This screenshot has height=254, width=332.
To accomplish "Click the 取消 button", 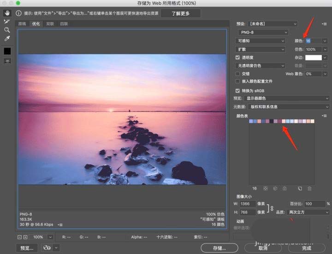I will click(x=263, y=248).
